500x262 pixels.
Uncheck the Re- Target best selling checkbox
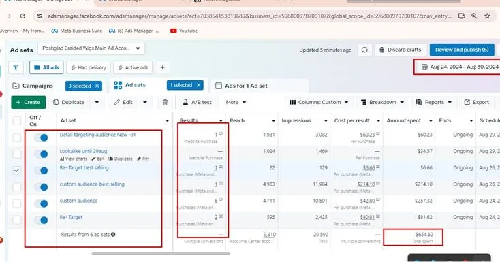click(16, 171)
